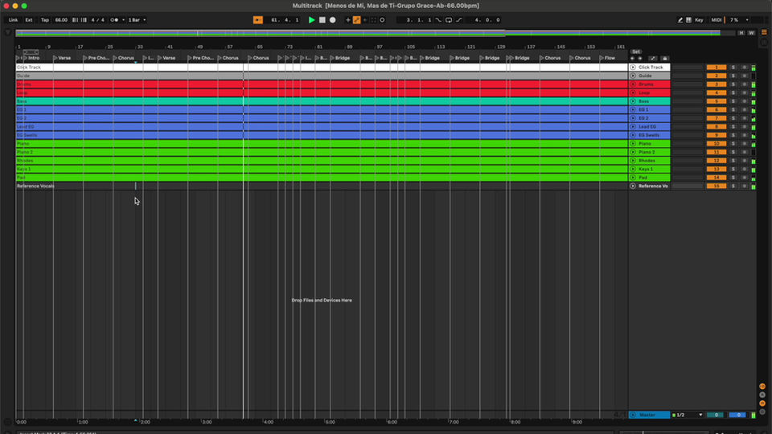
Task: Solo the Pad track
Action: pyautogui.click(x=733, y=178)
